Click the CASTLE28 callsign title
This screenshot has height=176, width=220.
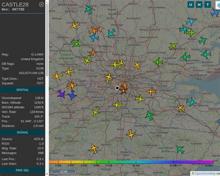coord(15,5)
